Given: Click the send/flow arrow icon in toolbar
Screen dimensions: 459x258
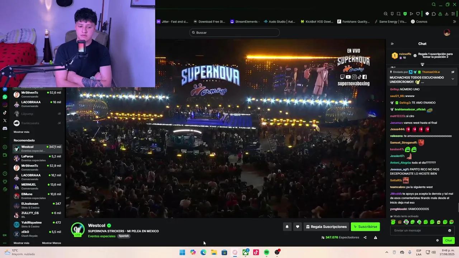Looking at the screenshot, I should click(x=411, y=14).
